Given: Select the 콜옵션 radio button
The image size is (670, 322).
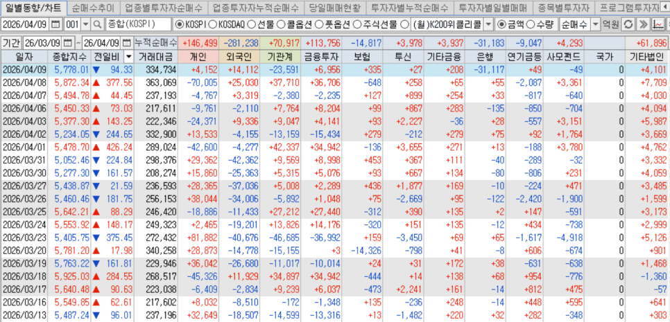Looking at the screenshot, I should point(282,24).
